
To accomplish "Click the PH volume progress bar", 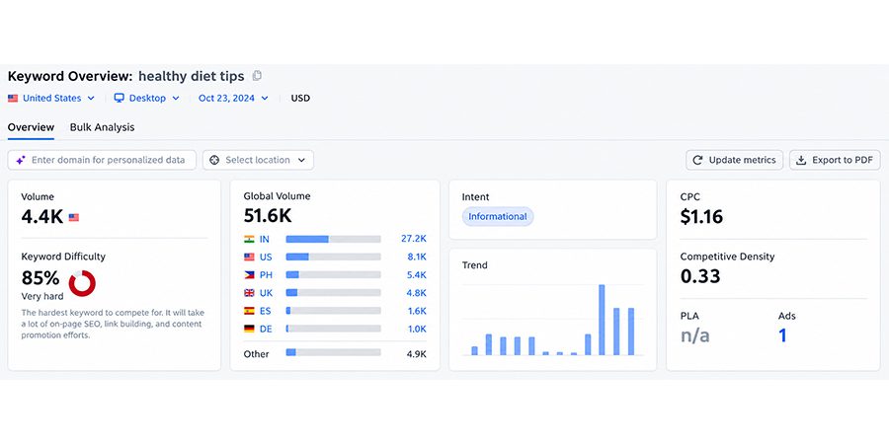I will coord(334,275).
